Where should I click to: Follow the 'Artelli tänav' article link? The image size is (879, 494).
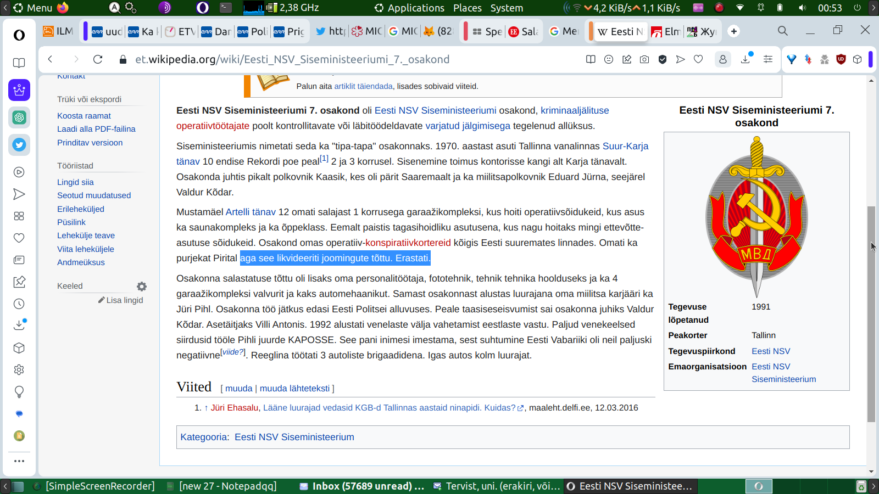click(251, 212)
